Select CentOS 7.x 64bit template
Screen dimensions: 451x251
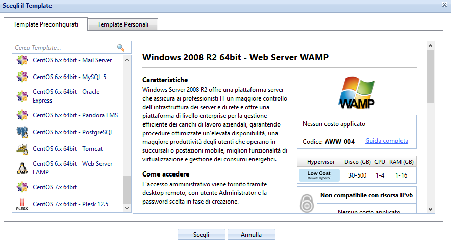(55, 187)
